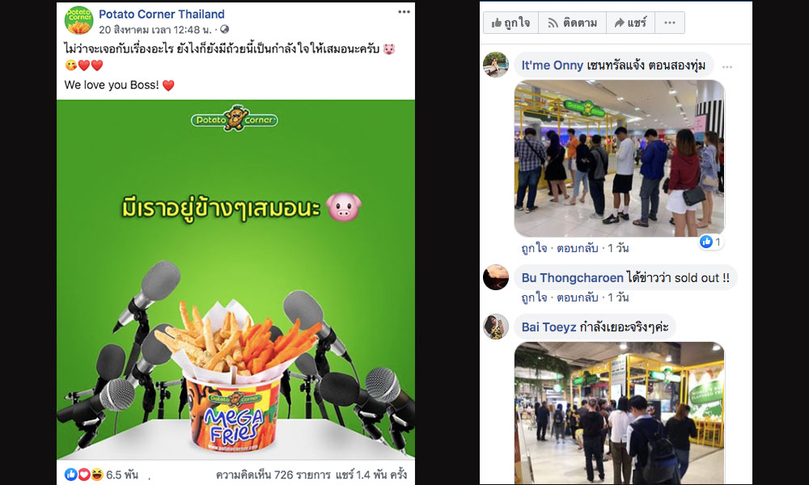Reply to Bu Thongcharoen's sold out comment

[578, 297]
